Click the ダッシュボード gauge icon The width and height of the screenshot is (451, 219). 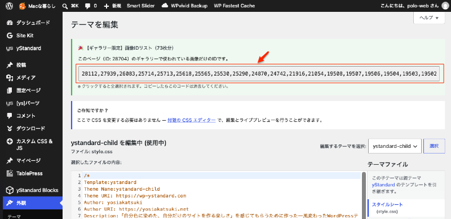(x=10, y=23)
